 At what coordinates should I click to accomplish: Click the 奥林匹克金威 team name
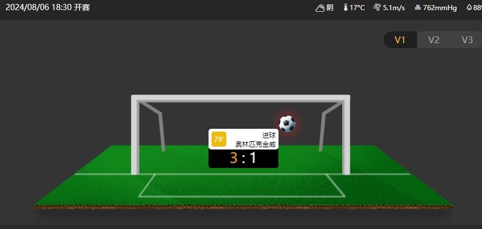point(256,144)
